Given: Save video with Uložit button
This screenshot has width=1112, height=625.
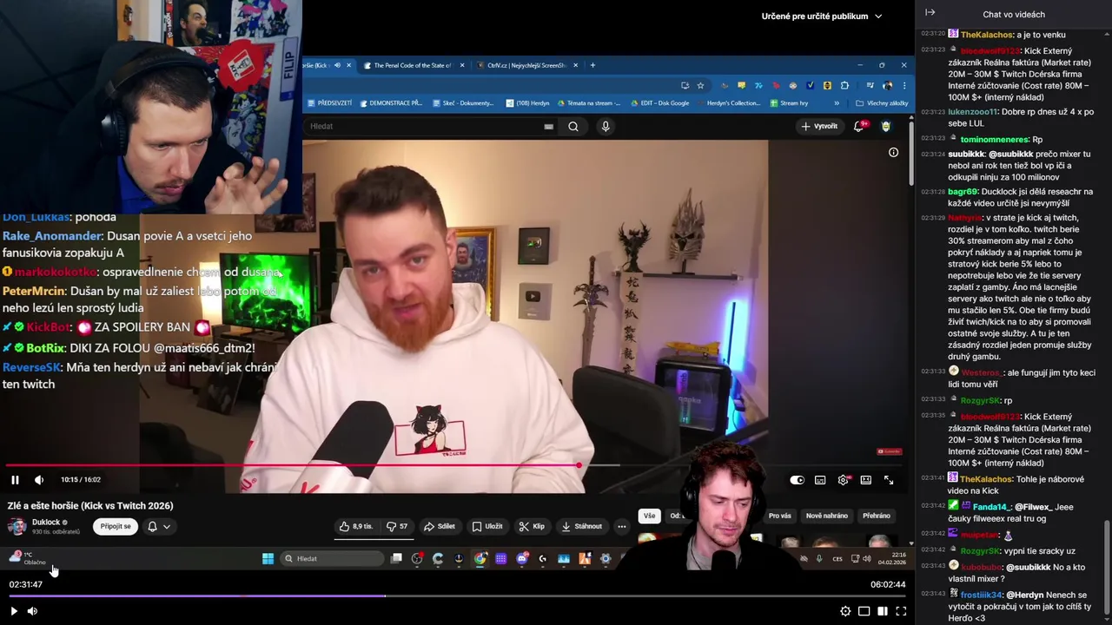Looking at the screenshot, I should [487, 526].
